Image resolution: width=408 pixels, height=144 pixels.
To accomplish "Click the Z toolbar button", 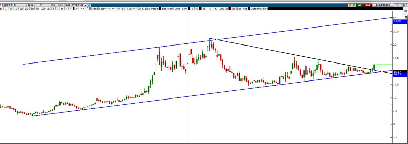I will pyautogui.click(x=192, y=8).
